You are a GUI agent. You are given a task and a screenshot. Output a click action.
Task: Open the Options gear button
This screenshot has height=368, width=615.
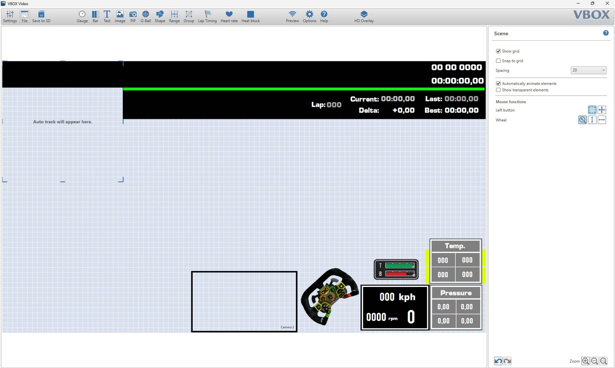(x=309, y=17)
